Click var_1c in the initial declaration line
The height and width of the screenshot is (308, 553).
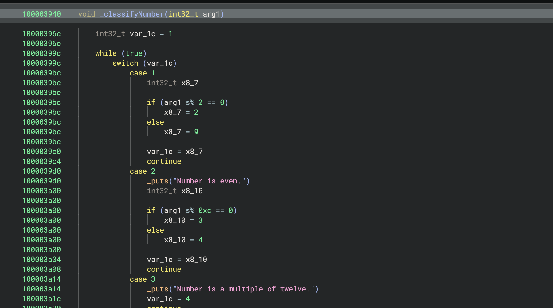tap(143, 34)
